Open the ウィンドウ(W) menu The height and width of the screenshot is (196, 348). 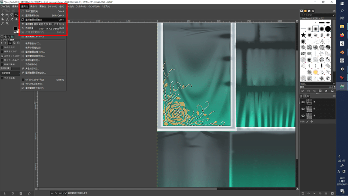(94, 7)
